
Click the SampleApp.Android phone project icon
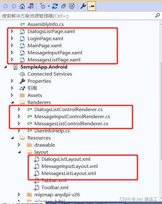point(15,67)
